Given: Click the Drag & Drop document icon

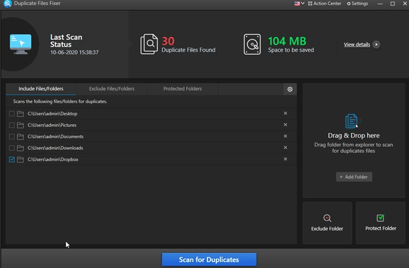Looking at the screenshot, I should [x=352, y=121].
